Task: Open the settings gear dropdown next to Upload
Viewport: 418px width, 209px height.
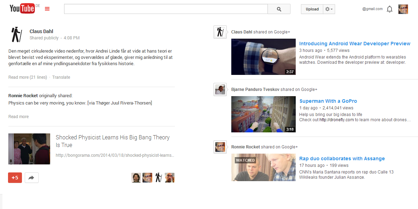Action: pos(329,9)
